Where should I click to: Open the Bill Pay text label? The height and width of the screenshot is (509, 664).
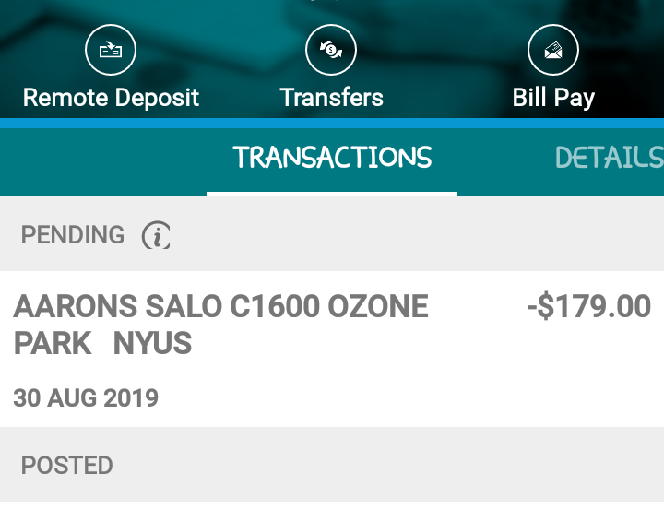click(553, 98)
